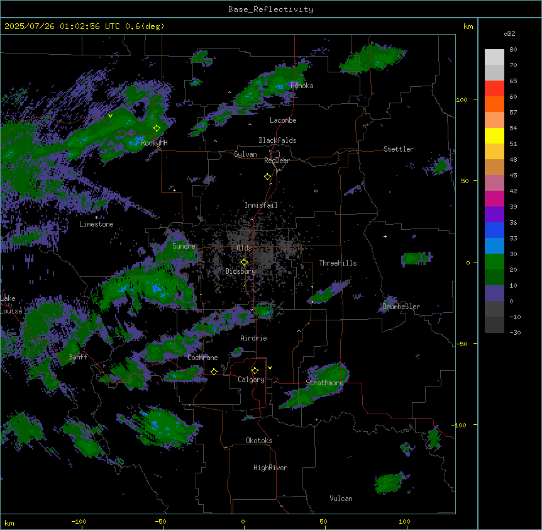Click the yellow diamond marker above the Calgary label
The width and height of the screenshot is (542, 530).
click(255, 371)
